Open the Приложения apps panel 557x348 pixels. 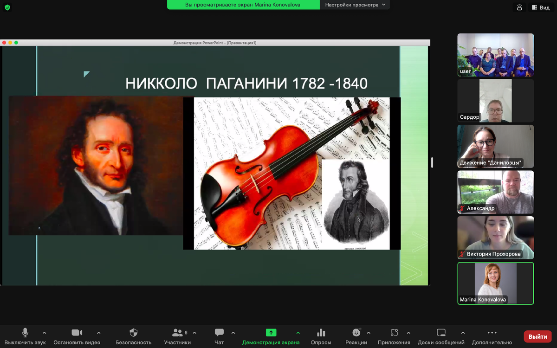[394, 333]
